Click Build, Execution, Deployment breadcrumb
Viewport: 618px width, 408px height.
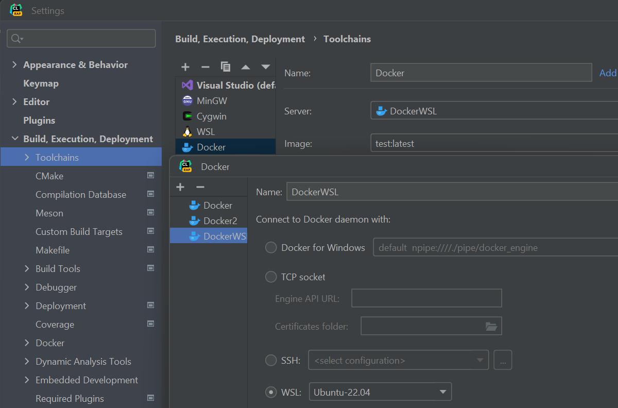click(240, 39)
